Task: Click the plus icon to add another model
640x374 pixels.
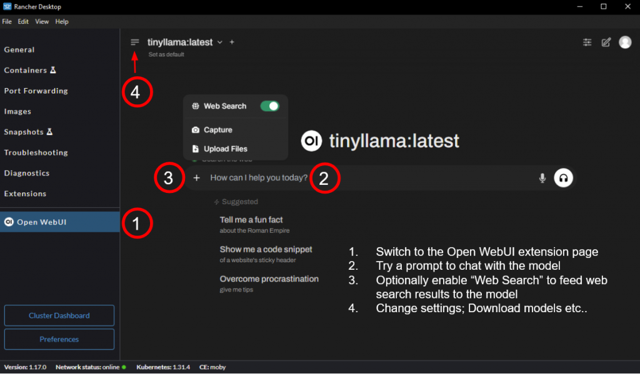Action: pos(232,42)
